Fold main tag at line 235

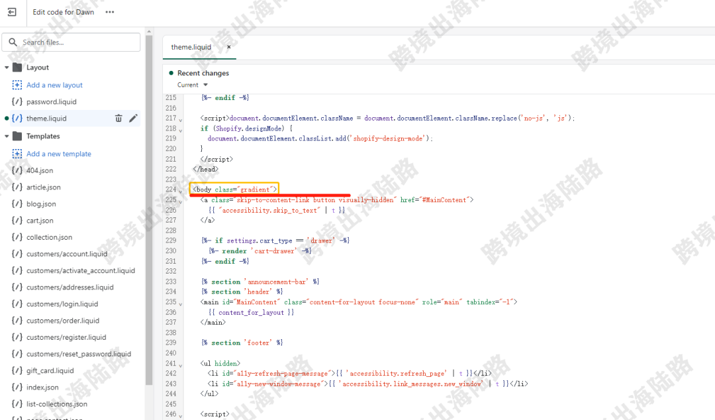[181, 304]
